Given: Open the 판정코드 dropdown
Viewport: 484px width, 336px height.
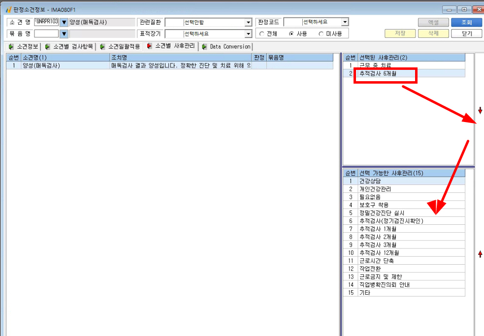Looking at the screenshot, I should (345, 22).
